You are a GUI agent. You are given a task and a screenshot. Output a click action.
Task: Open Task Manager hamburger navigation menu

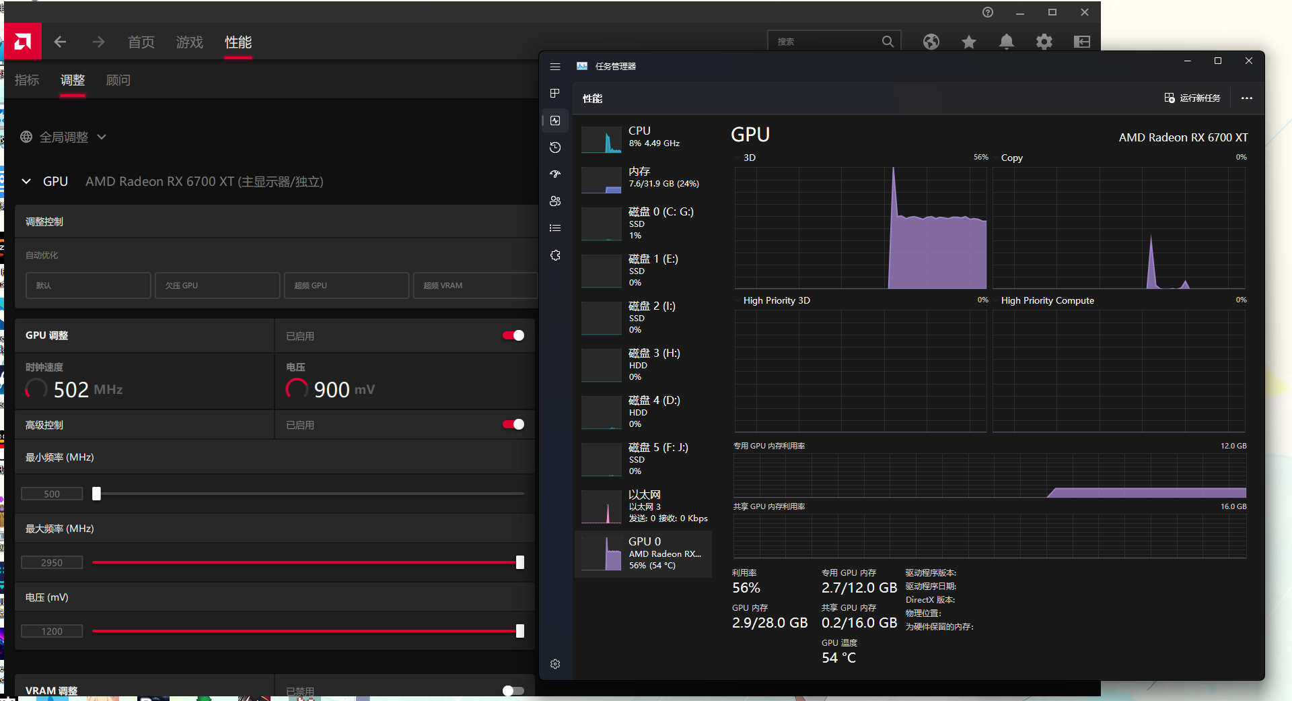click(555, 67)
